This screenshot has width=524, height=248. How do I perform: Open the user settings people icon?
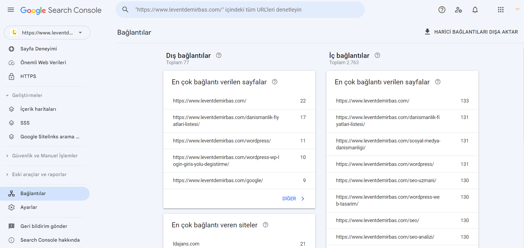(458, 10)
